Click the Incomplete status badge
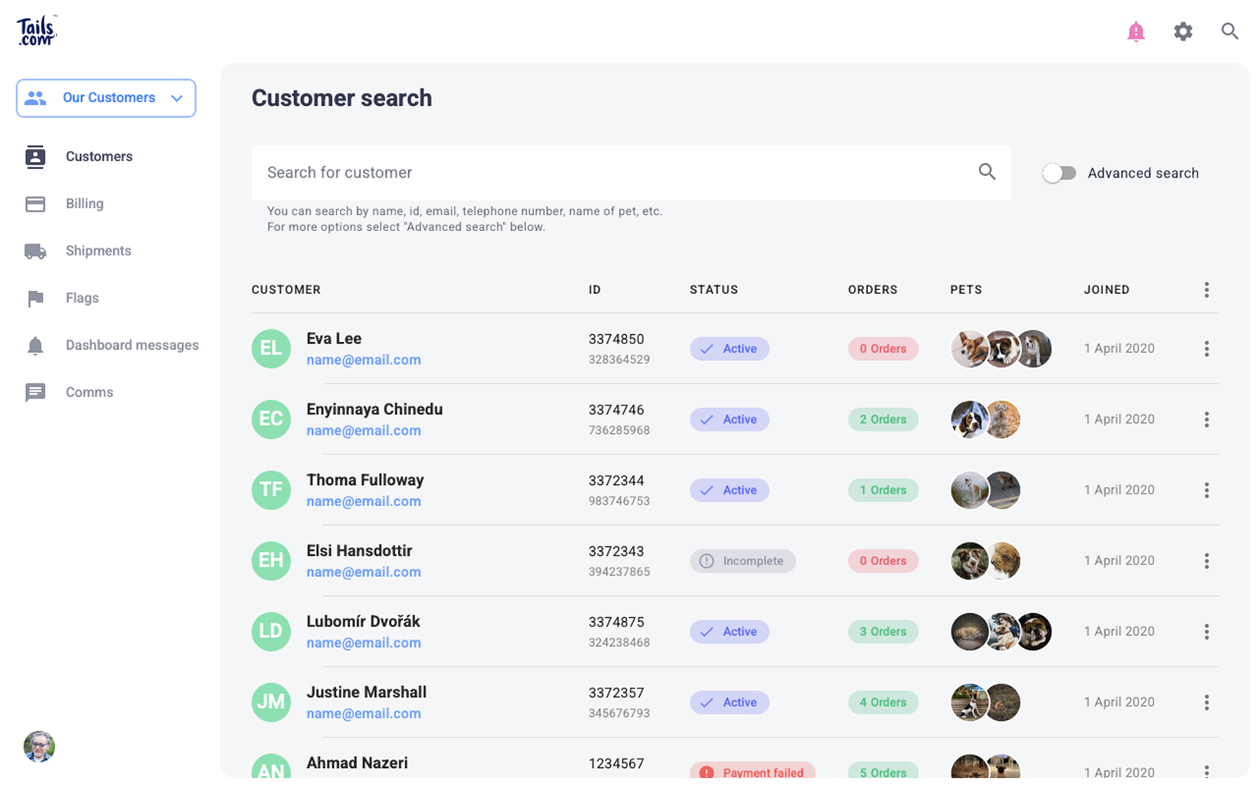Image resolution: width=1258 pixels, height=786 pixels. pos(742,561)
